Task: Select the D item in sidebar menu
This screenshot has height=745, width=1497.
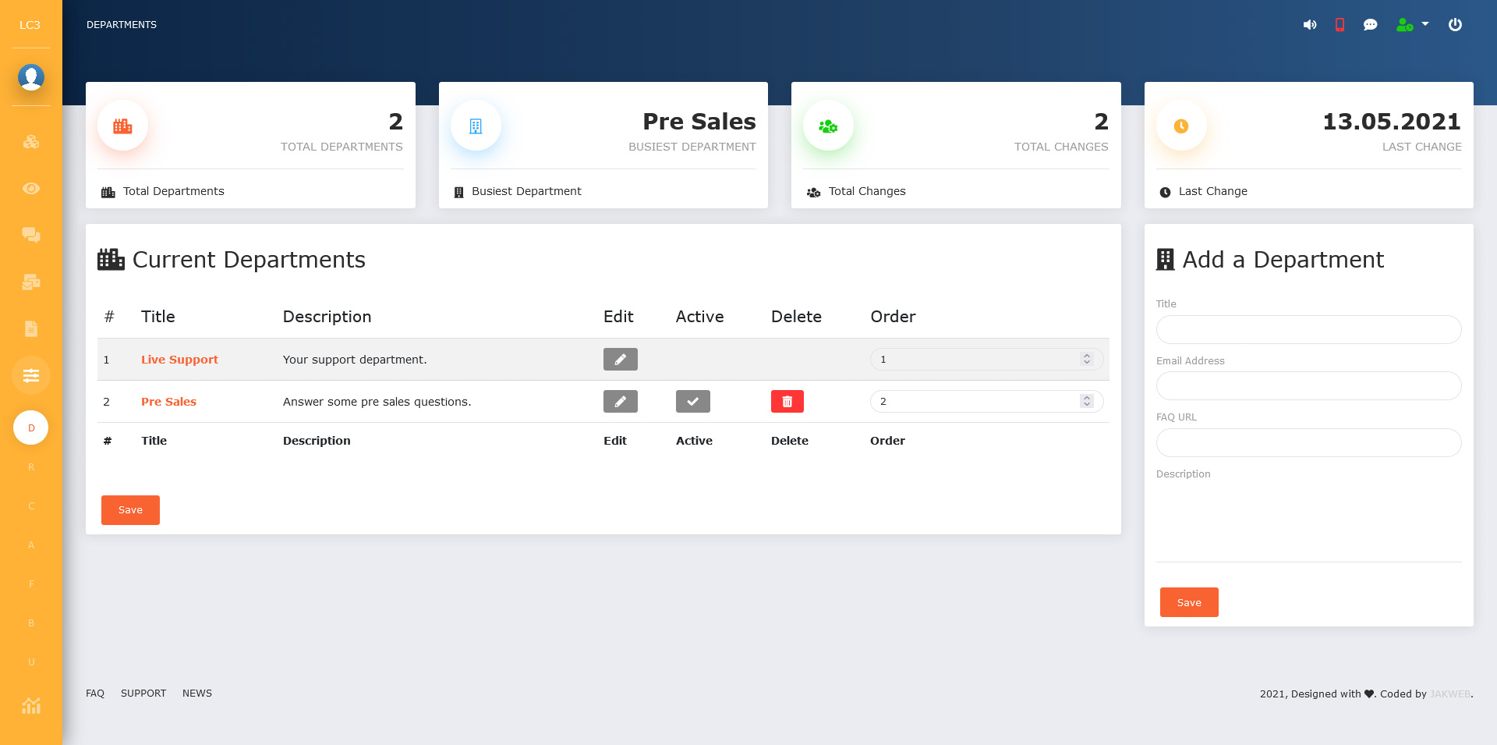Action: coord(31,427)
